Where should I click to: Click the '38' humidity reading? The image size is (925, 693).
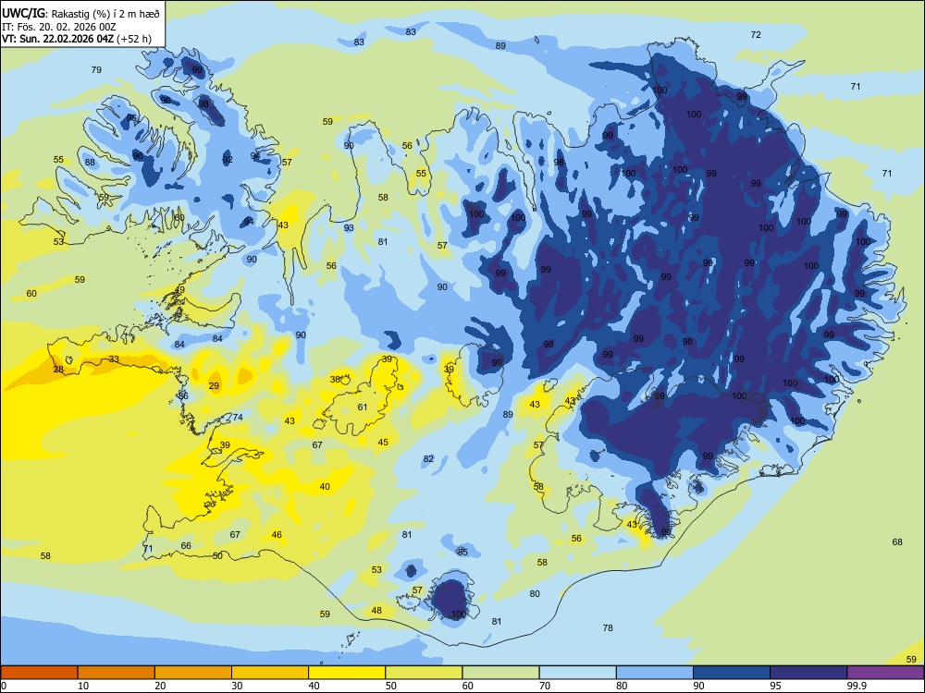pos(335,380)
